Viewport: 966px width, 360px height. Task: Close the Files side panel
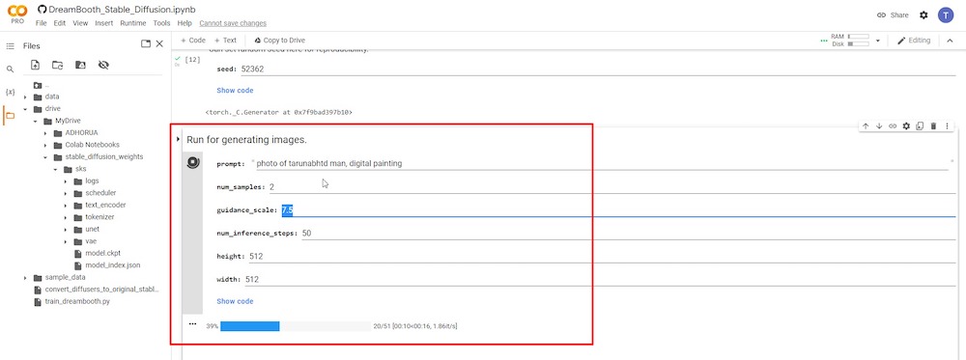(159, 43)
